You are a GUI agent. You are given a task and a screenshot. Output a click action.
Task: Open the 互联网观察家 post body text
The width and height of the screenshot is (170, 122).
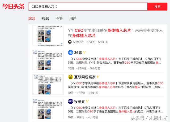(116, 85)
